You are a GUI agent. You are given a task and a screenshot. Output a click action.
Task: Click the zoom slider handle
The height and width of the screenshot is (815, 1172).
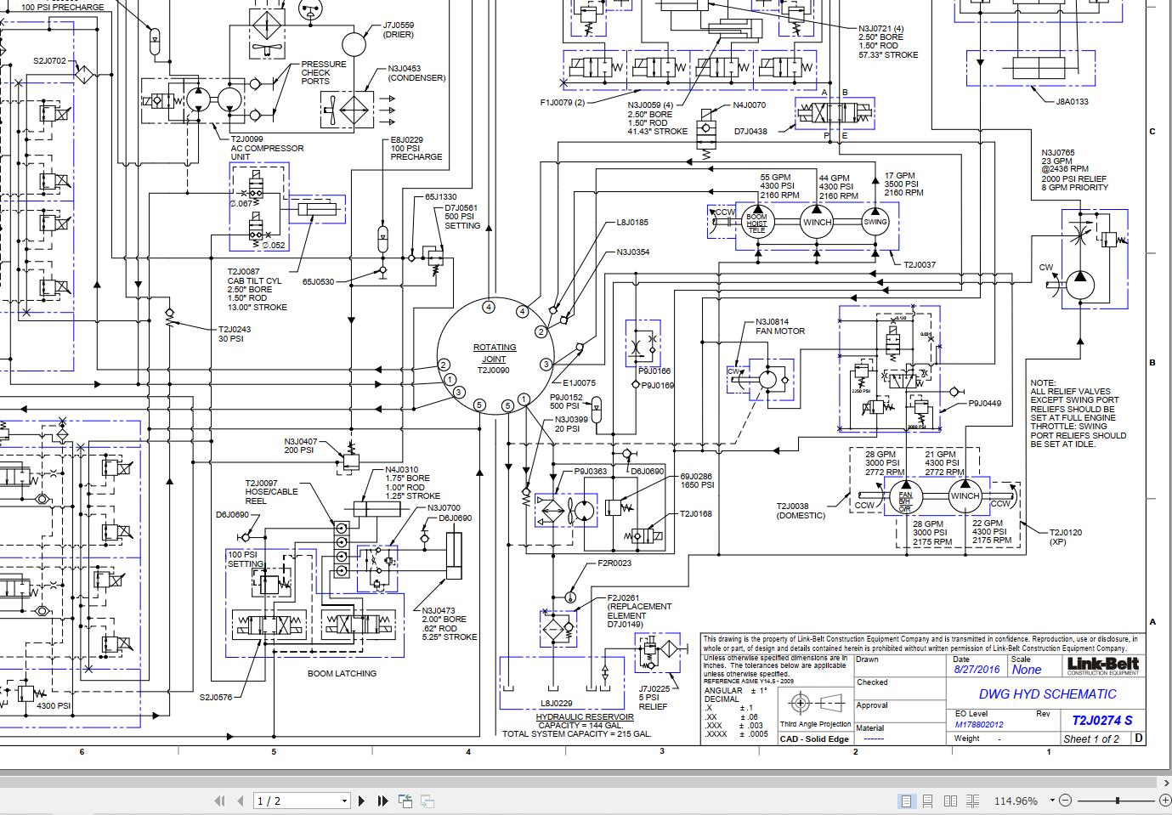point(1117,801)
